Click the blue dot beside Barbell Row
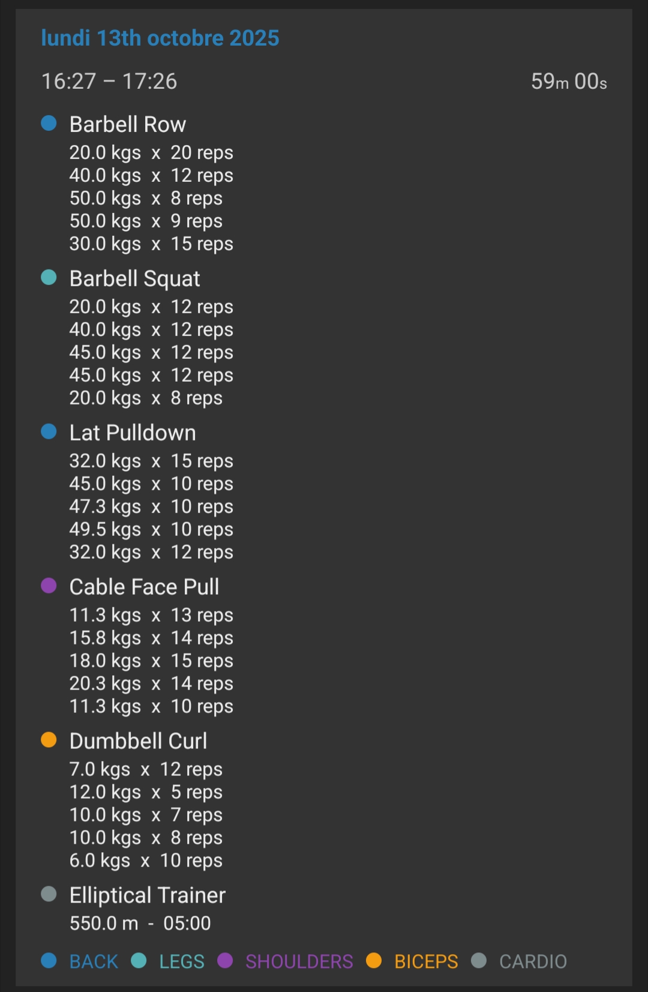This screenshot has height=992, width=648. 49,124
